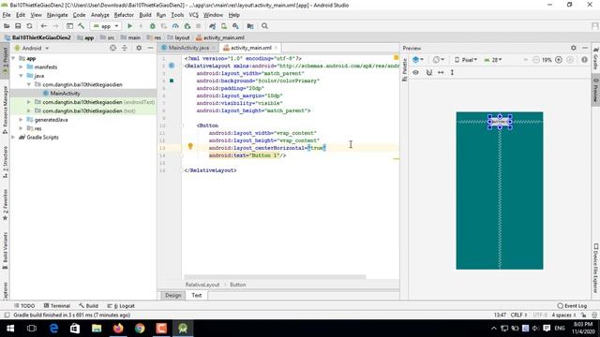Screen dimensions: 600x337
Task: Expand the res folder
Action: tap(21, 128)
